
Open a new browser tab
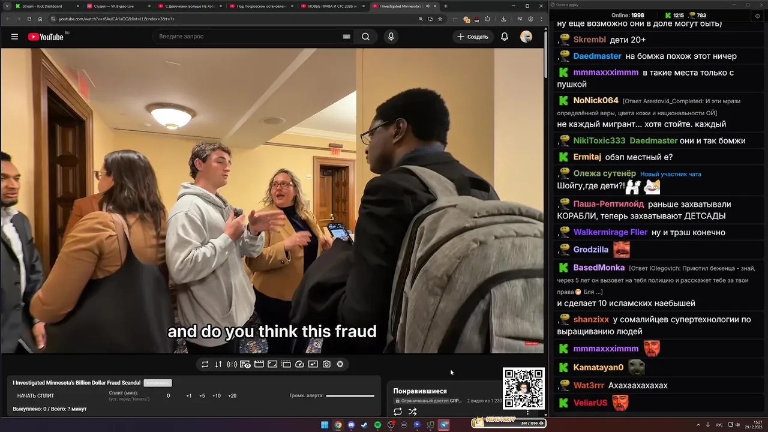point(445,6)
